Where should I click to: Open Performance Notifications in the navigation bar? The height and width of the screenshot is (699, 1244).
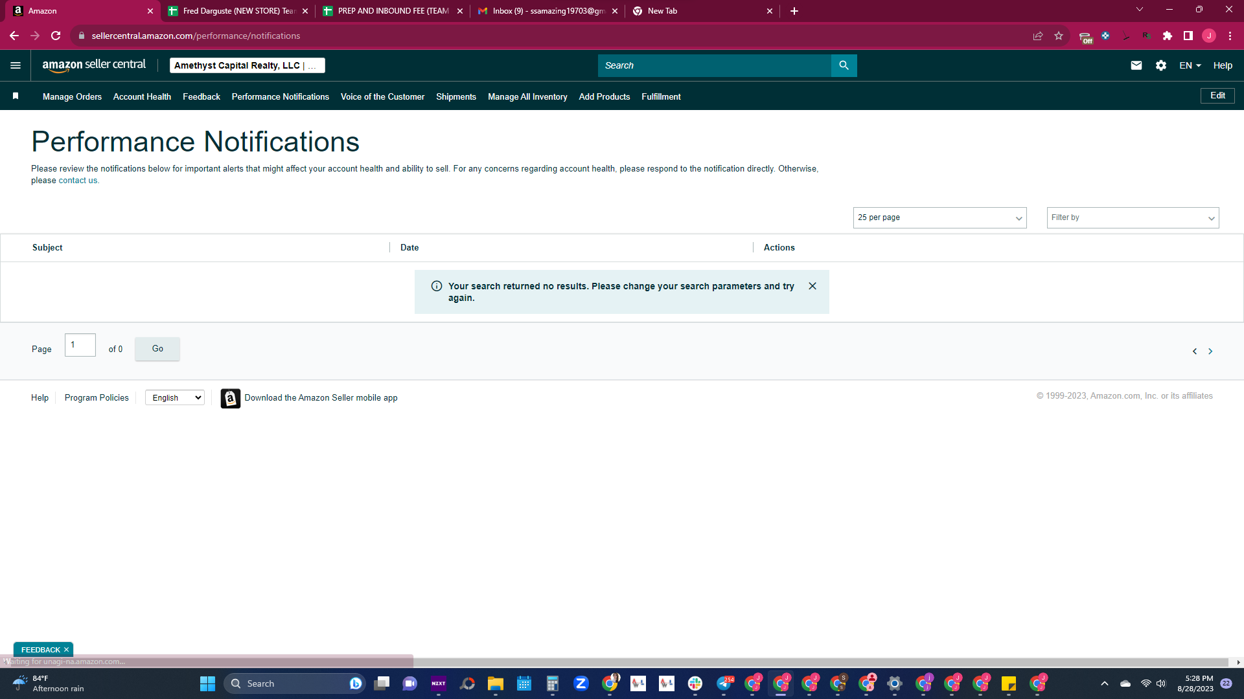[x=281, y=96]
